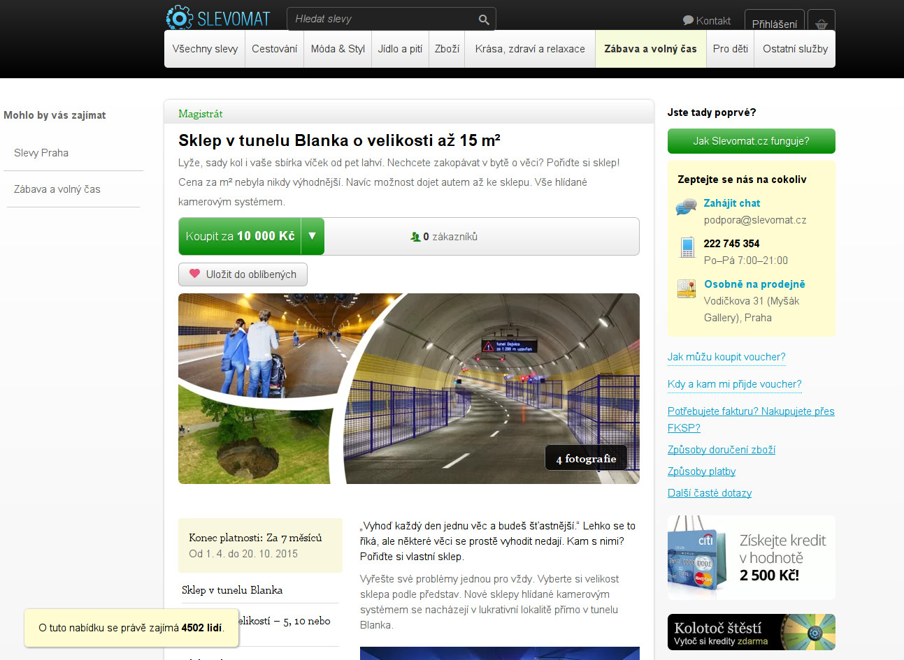Click the map icon for Osobně na prodejně
Screen dimensions: 904x660
687,288
